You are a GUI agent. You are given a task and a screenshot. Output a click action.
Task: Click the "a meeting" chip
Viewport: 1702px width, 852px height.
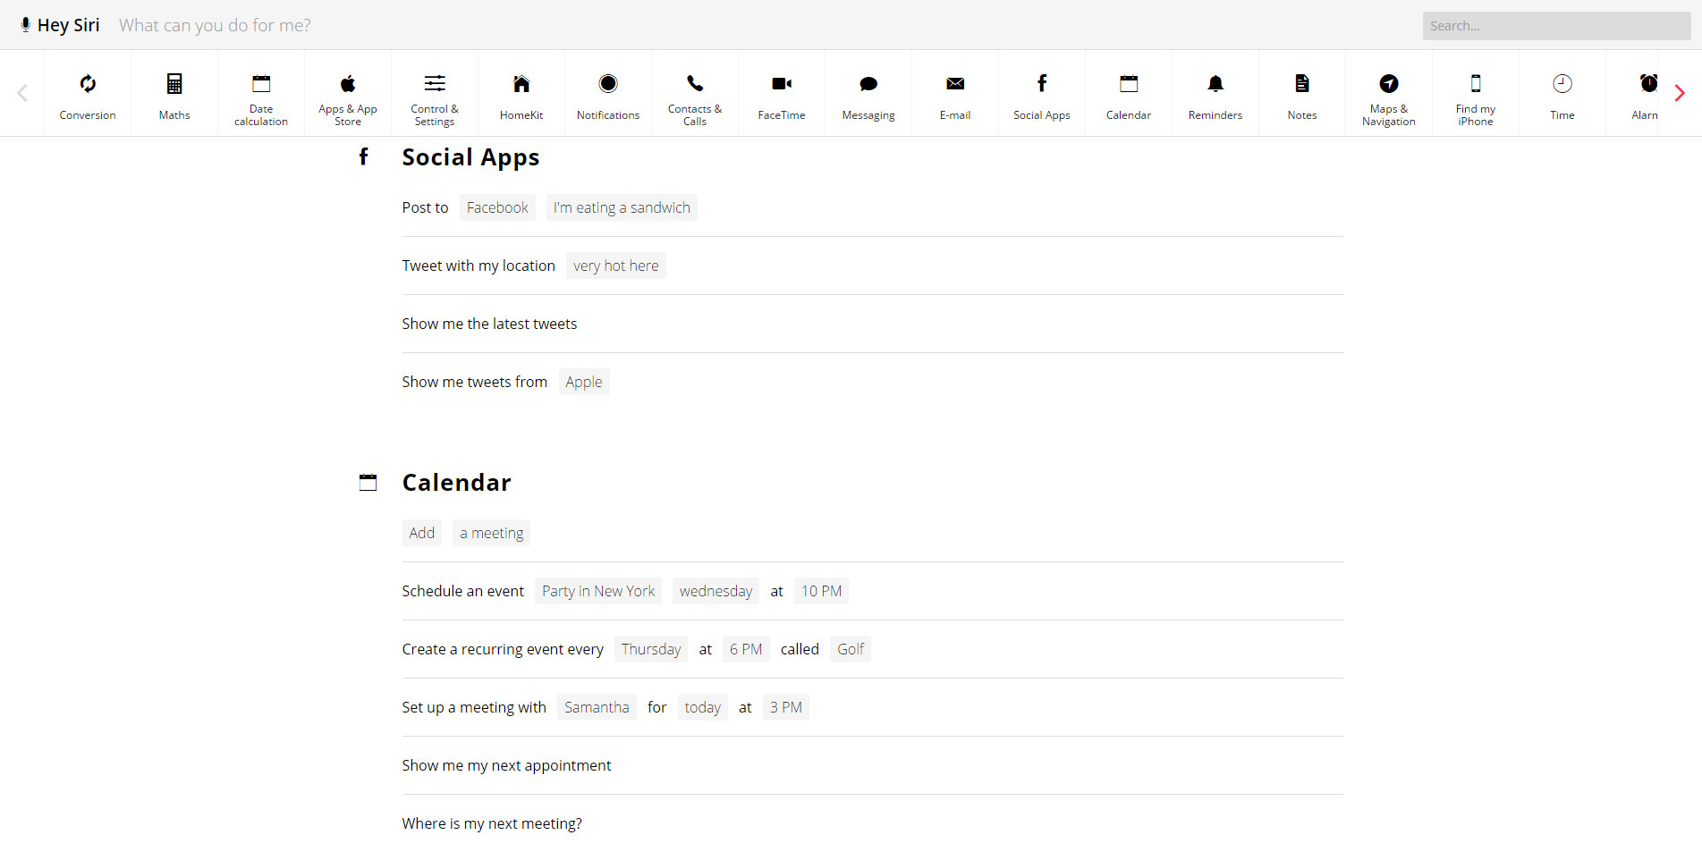pyautogui.click(x=492, y=533)
